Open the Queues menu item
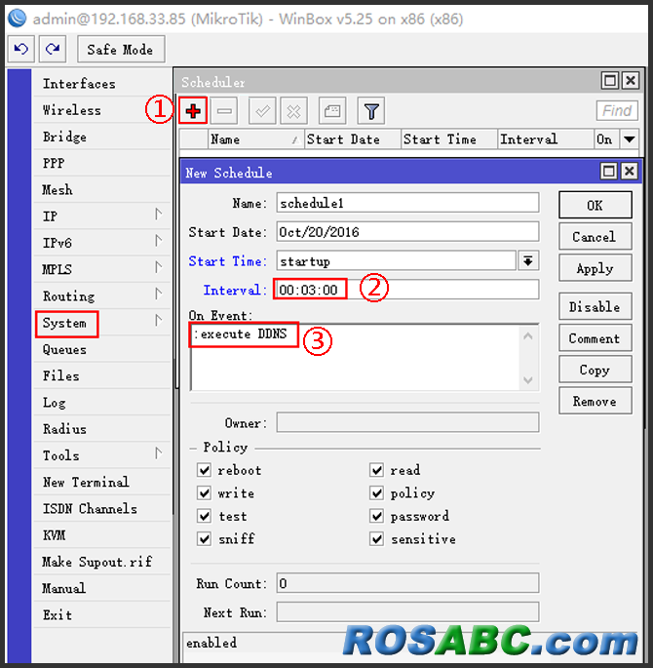Viewport: 653px width, 668px height. click(x=101, y=349)
